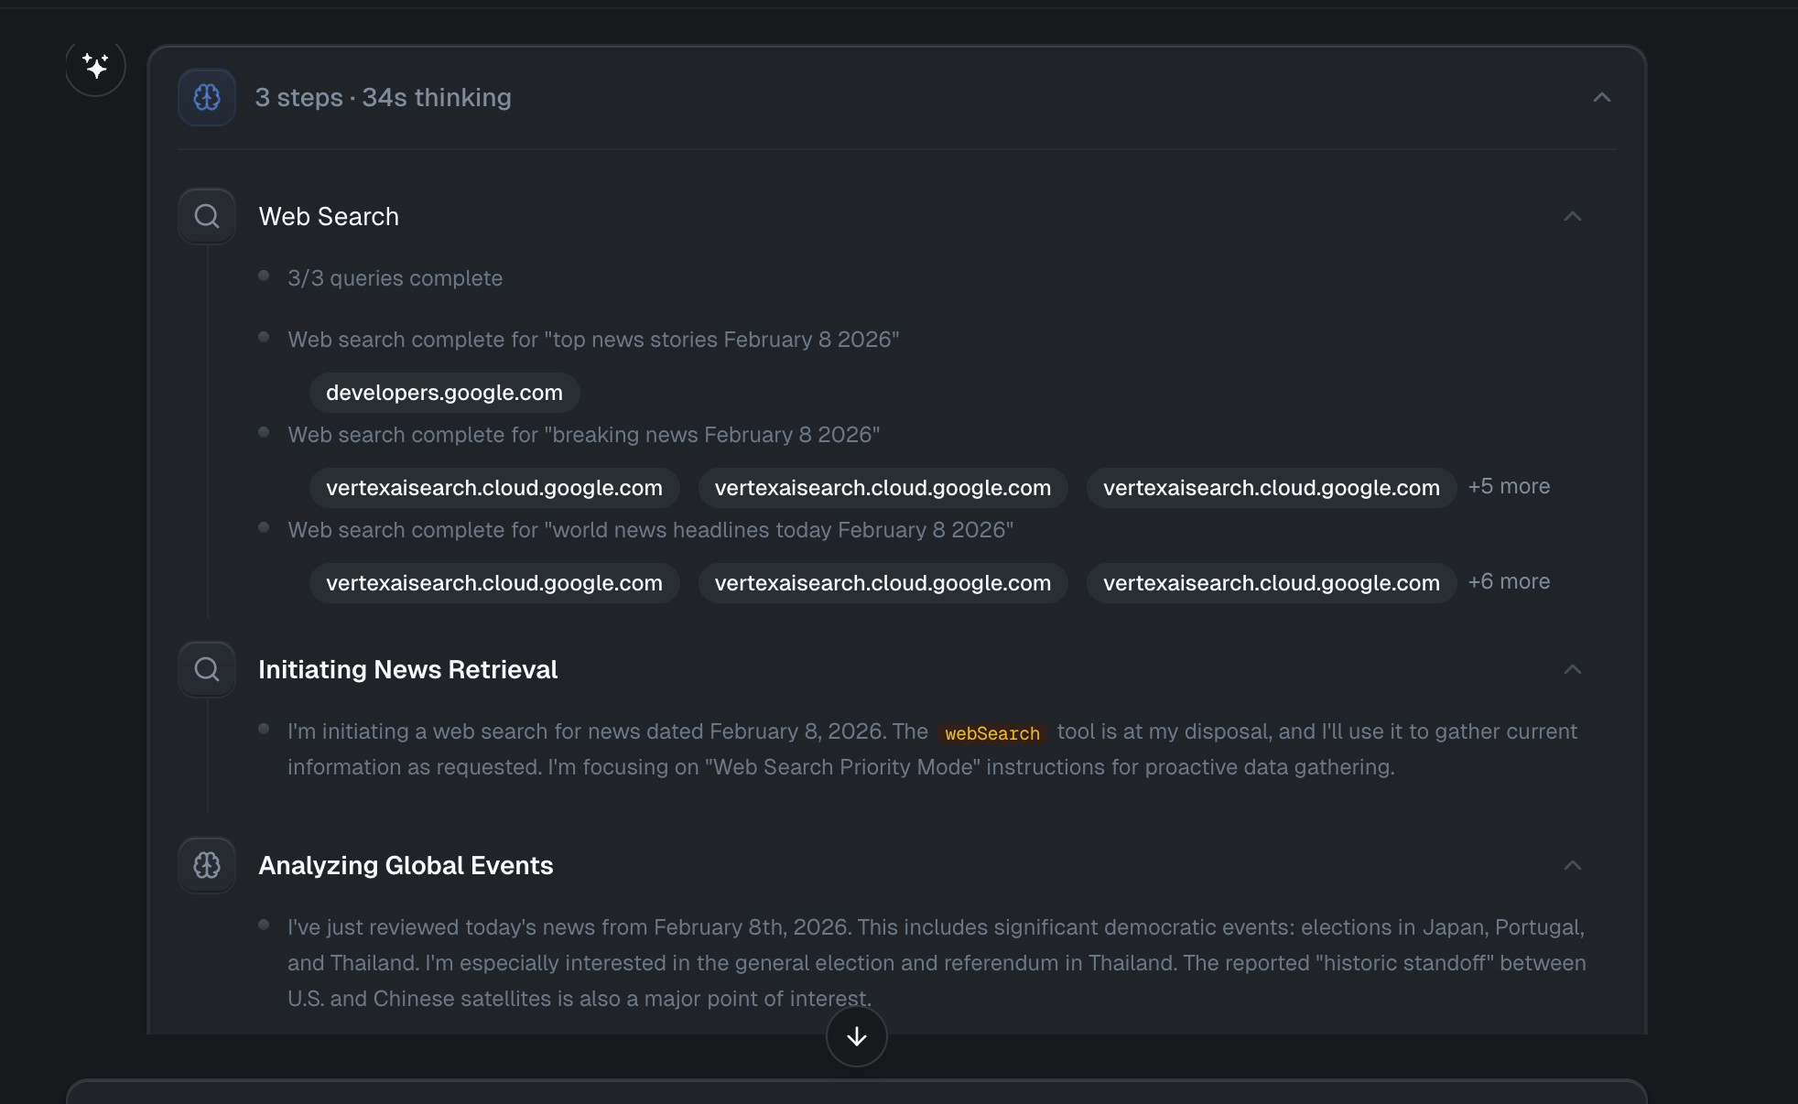Screen dimensions: 1798x1104
Task: Click the Analyzing Global Events brain icon
Action: click(207, 865)
